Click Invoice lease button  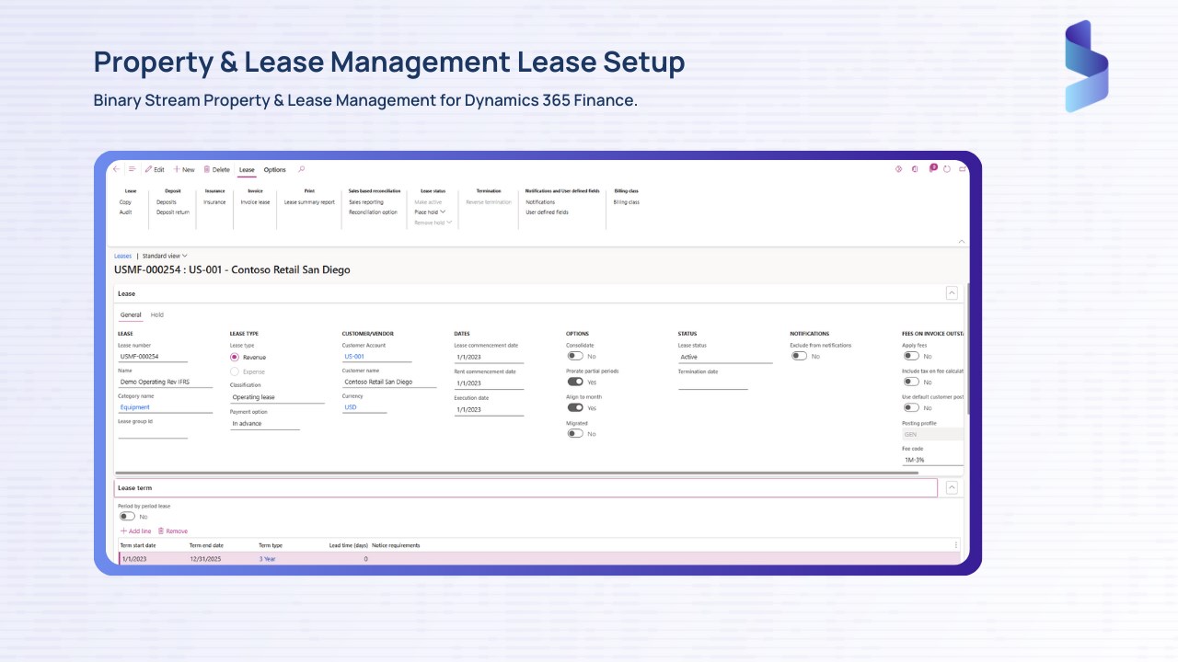pyautogui.click(x=255, y=202)
